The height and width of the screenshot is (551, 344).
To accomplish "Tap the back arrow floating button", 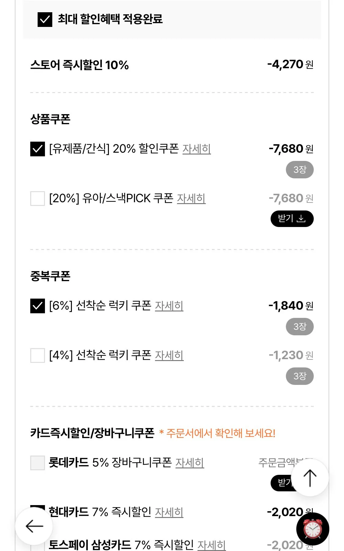I will point(34,526).
